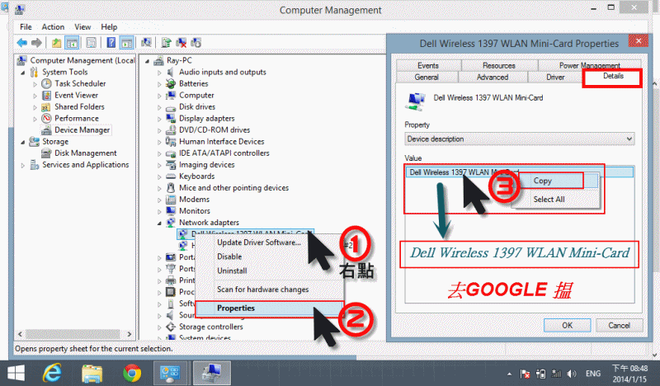Viewport: 660px width, 386px height.
Task: Switch to the Power Management tab
Action: tap(589, 65)
